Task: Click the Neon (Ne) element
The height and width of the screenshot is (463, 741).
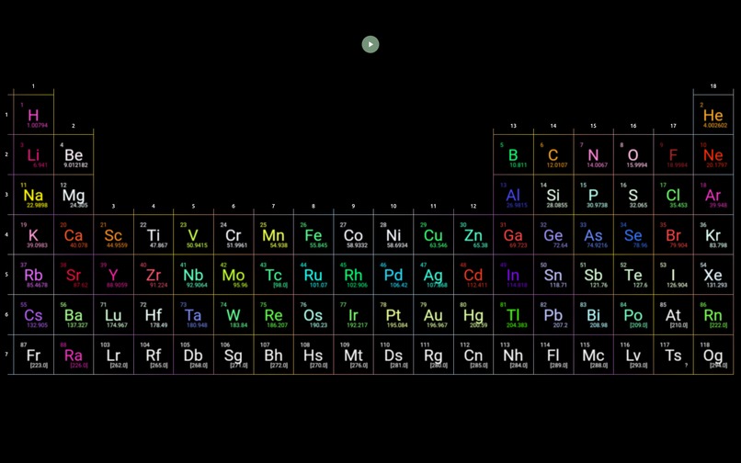Action: (x=713, y=155)
